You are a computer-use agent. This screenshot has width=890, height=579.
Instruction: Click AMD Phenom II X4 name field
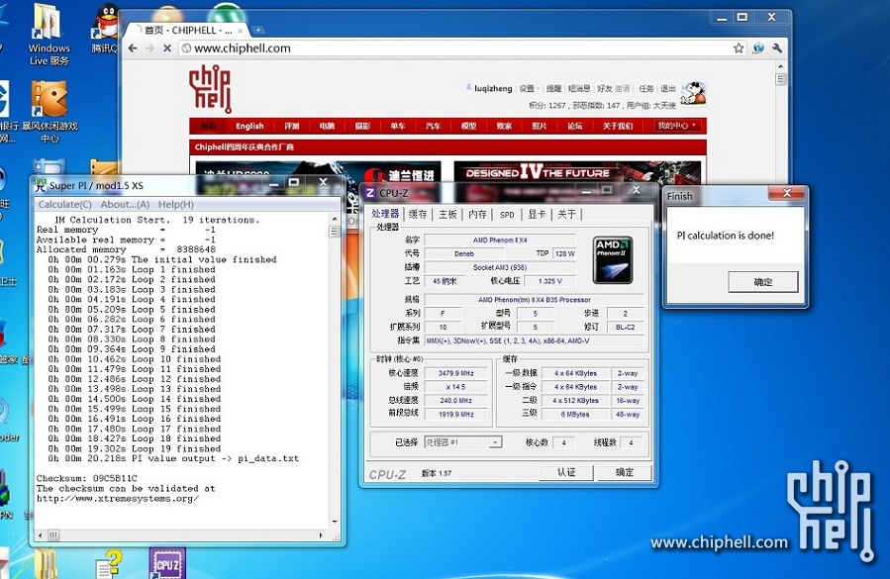[500, 241]
